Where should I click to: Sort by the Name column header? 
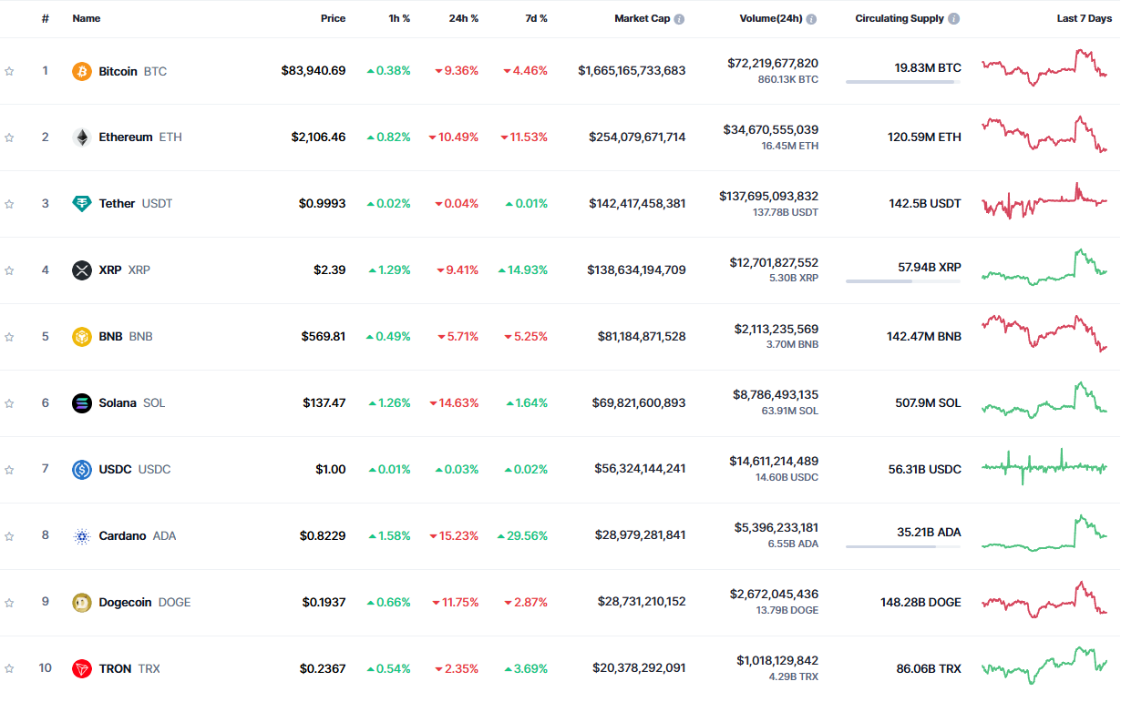click(x=87, y=18)
